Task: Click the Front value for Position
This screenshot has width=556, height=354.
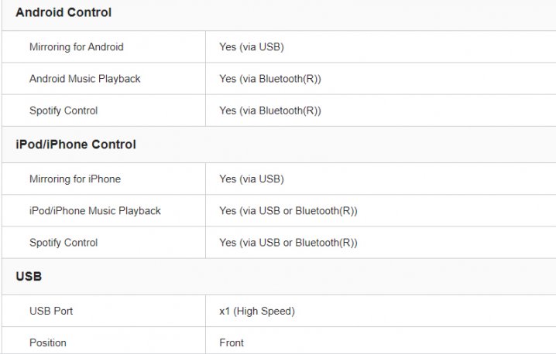Action: pyautogui.click(x=232, y=342)
